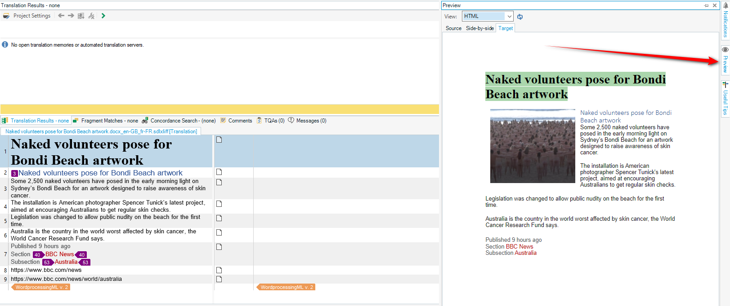Click the blue info icon beside the no-memories message
The width and height of the screenshot is (730, 306).
pyautogui.click(x=5, y=45)
